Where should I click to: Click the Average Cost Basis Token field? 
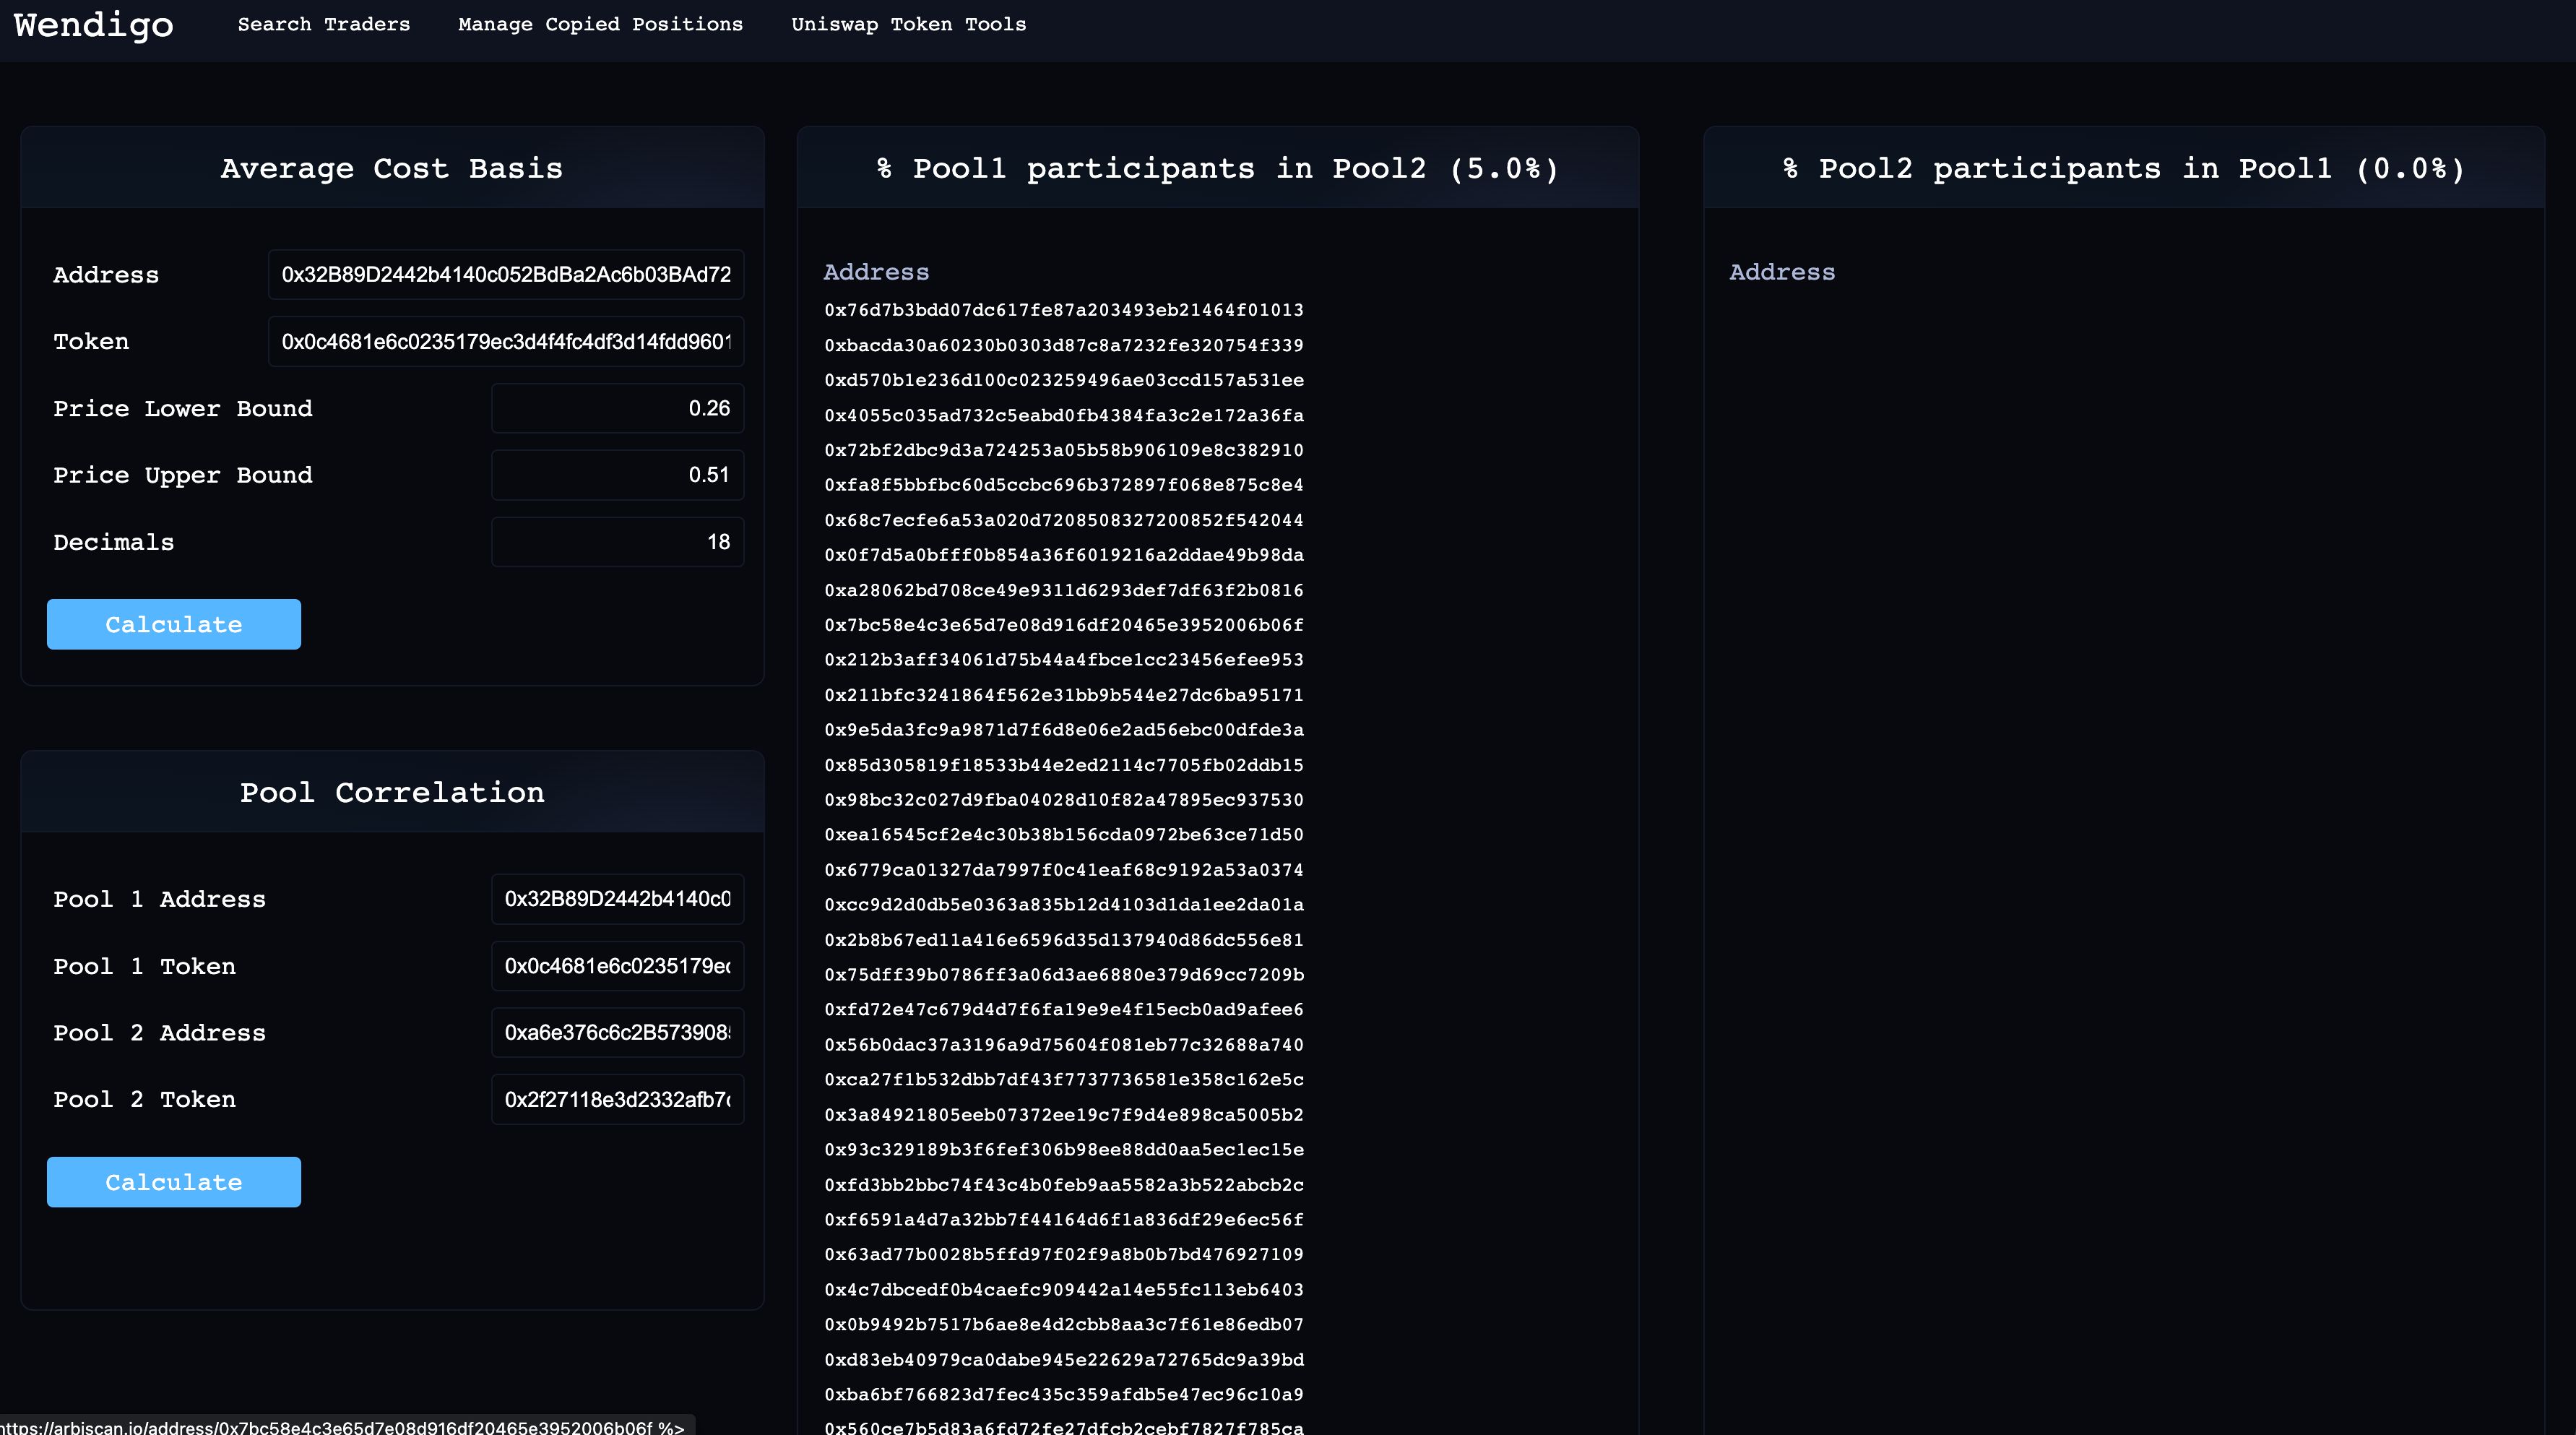pyautogui.click(x=506, y=341)
